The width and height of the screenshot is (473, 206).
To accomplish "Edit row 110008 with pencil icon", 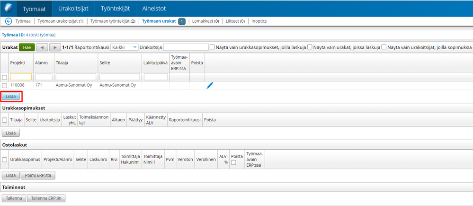I will [x=210, y=85].
